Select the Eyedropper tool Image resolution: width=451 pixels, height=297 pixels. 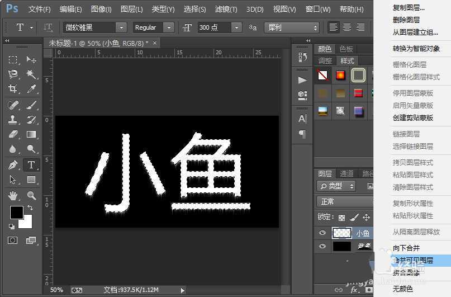(x=31, y=89)
